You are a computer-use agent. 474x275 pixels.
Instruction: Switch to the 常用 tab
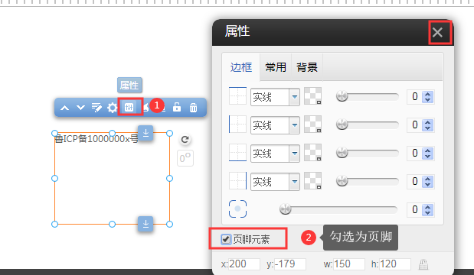pos(276,67)
